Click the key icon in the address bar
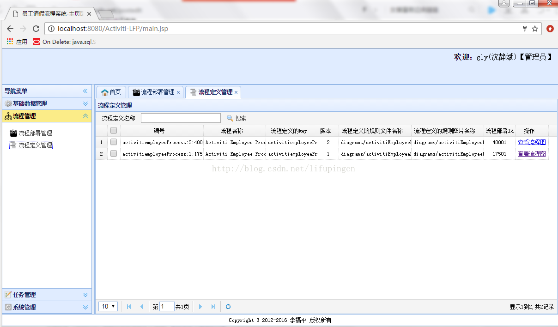 pyautogui.click(x=525, y=29)
